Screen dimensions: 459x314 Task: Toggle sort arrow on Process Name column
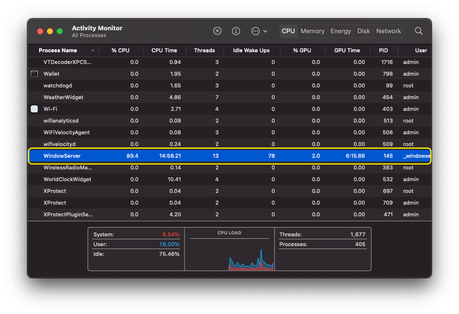(92, 50)
